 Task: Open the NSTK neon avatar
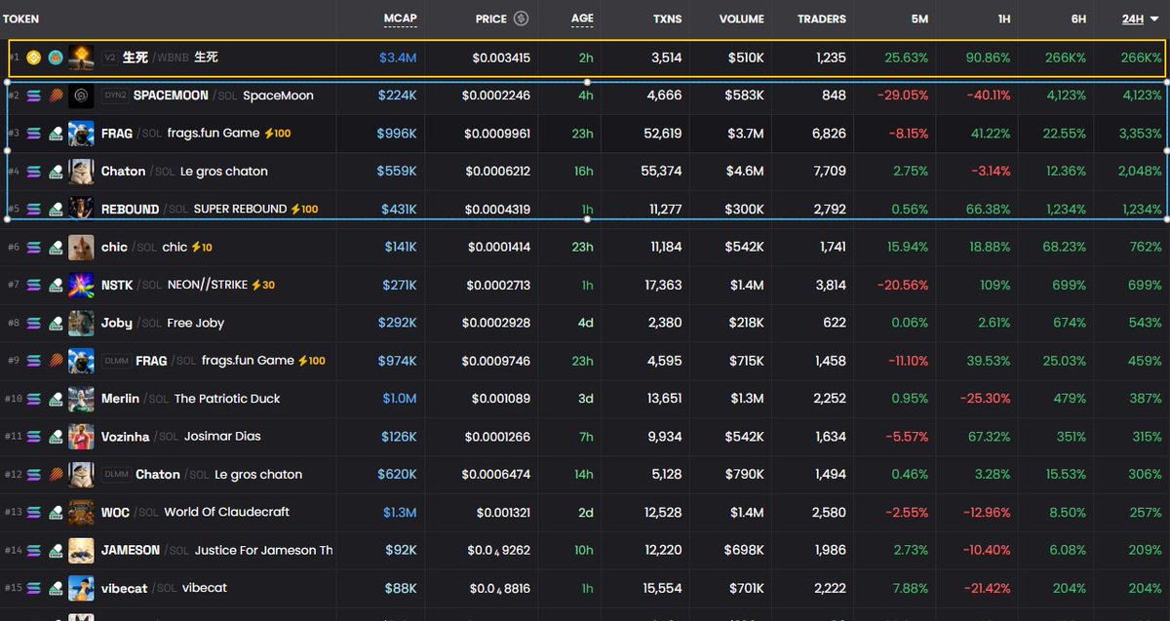(82, 285)
